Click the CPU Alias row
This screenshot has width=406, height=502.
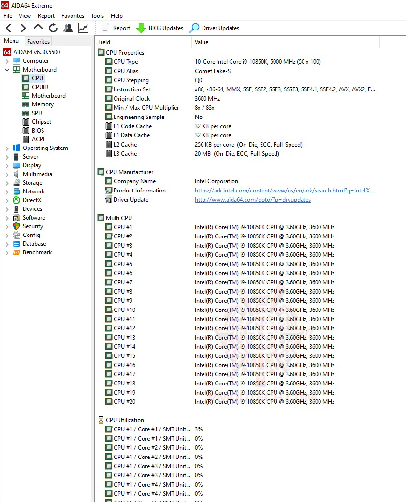(237, 71)
